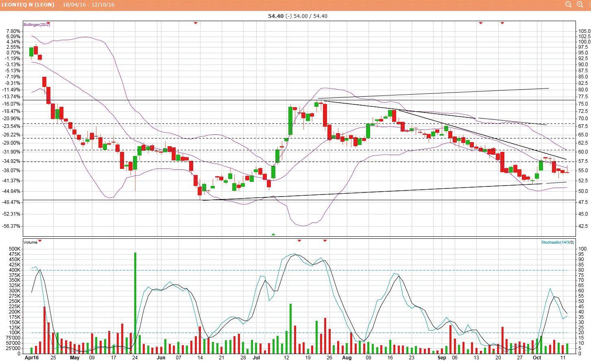This screenshot has width=591, height=361.
Task: Select the Stochastic(14/3/3) indicator label
Action: tap(557, 242)
